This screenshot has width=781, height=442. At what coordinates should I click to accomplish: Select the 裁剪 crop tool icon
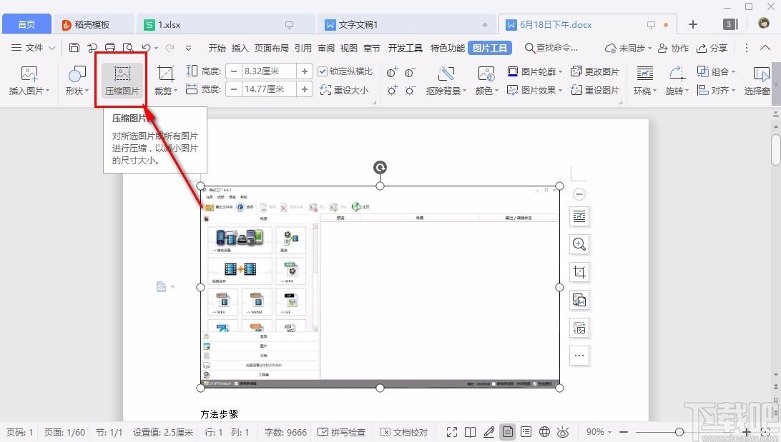pyautogui.click(x=165, y=74)
